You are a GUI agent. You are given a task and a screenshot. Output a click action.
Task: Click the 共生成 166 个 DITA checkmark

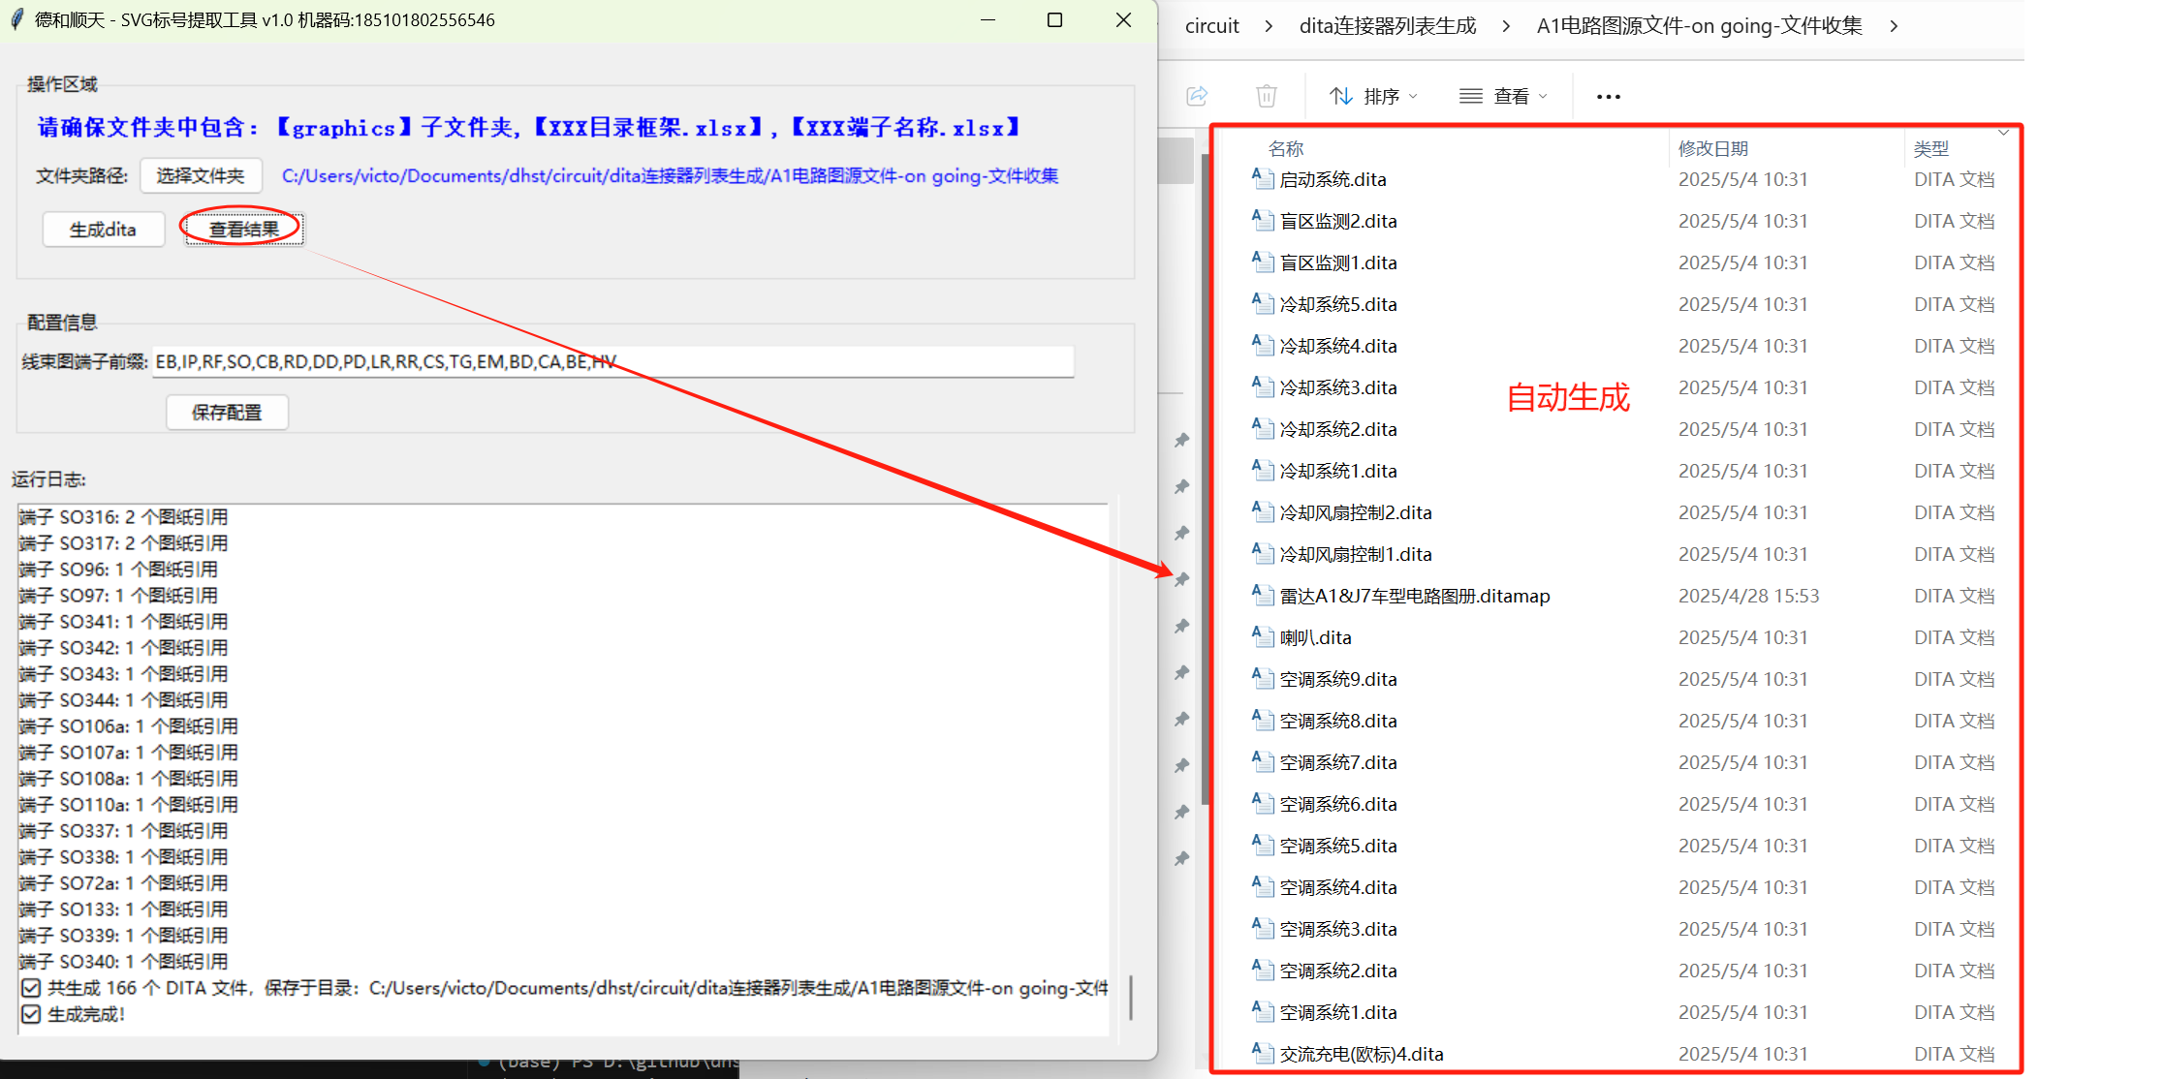coord(31,988)
